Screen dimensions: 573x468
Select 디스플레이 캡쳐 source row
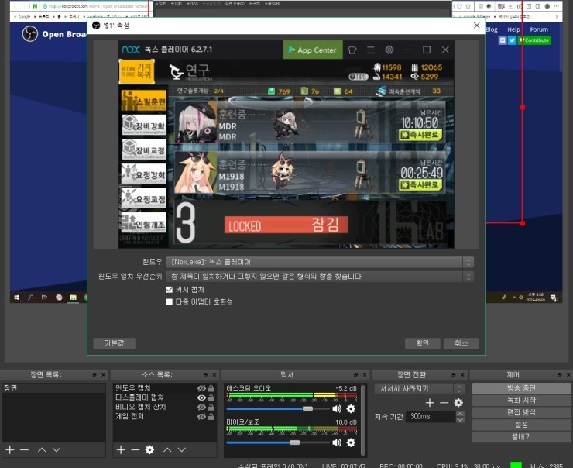tap(164, 397)
